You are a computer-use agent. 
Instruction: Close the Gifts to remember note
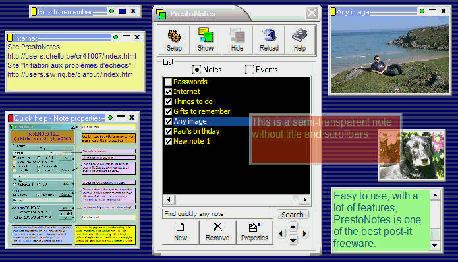tap(133, 11)
